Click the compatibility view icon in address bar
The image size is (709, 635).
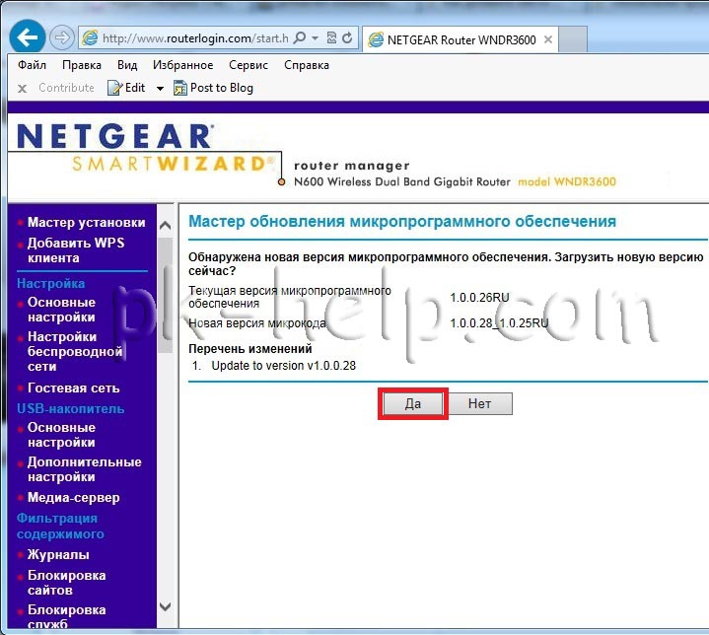pos(331,38)
